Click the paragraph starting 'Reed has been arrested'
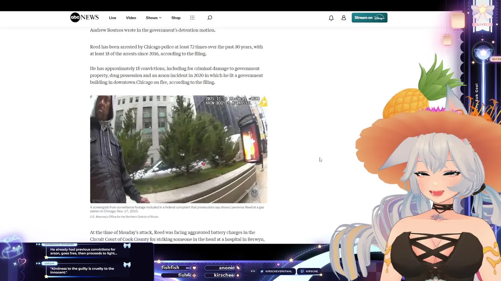This screenshot has height=281, width=501. [x=177, y=50]
